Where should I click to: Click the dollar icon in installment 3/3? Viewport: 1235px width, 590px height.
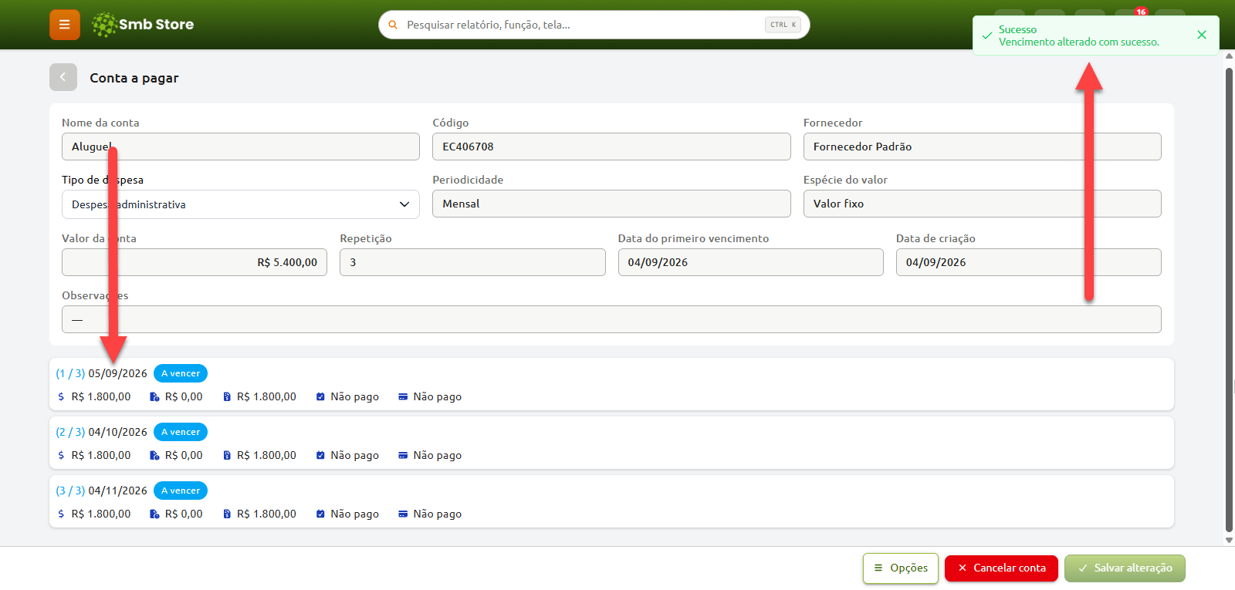pyautogui.click(x=61, y=514)
